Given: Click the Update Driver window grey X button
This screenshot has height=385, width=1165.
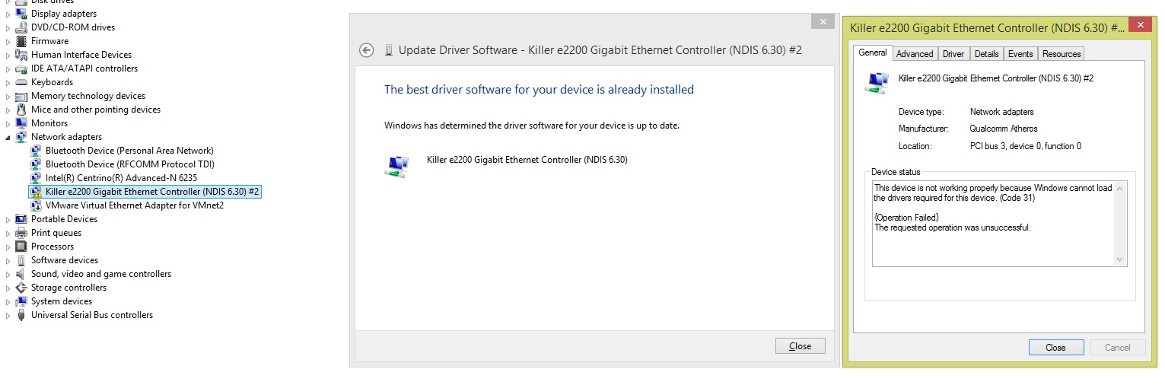Looking at the screenshot, I should 823,21.
